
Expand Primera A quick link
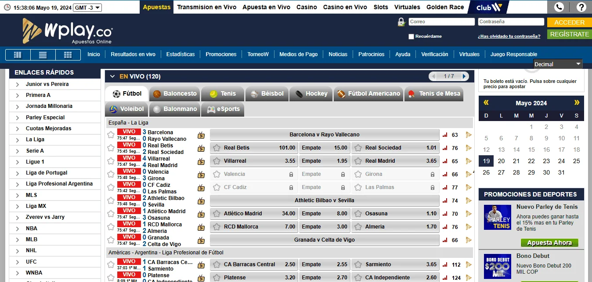pos(17,95)
